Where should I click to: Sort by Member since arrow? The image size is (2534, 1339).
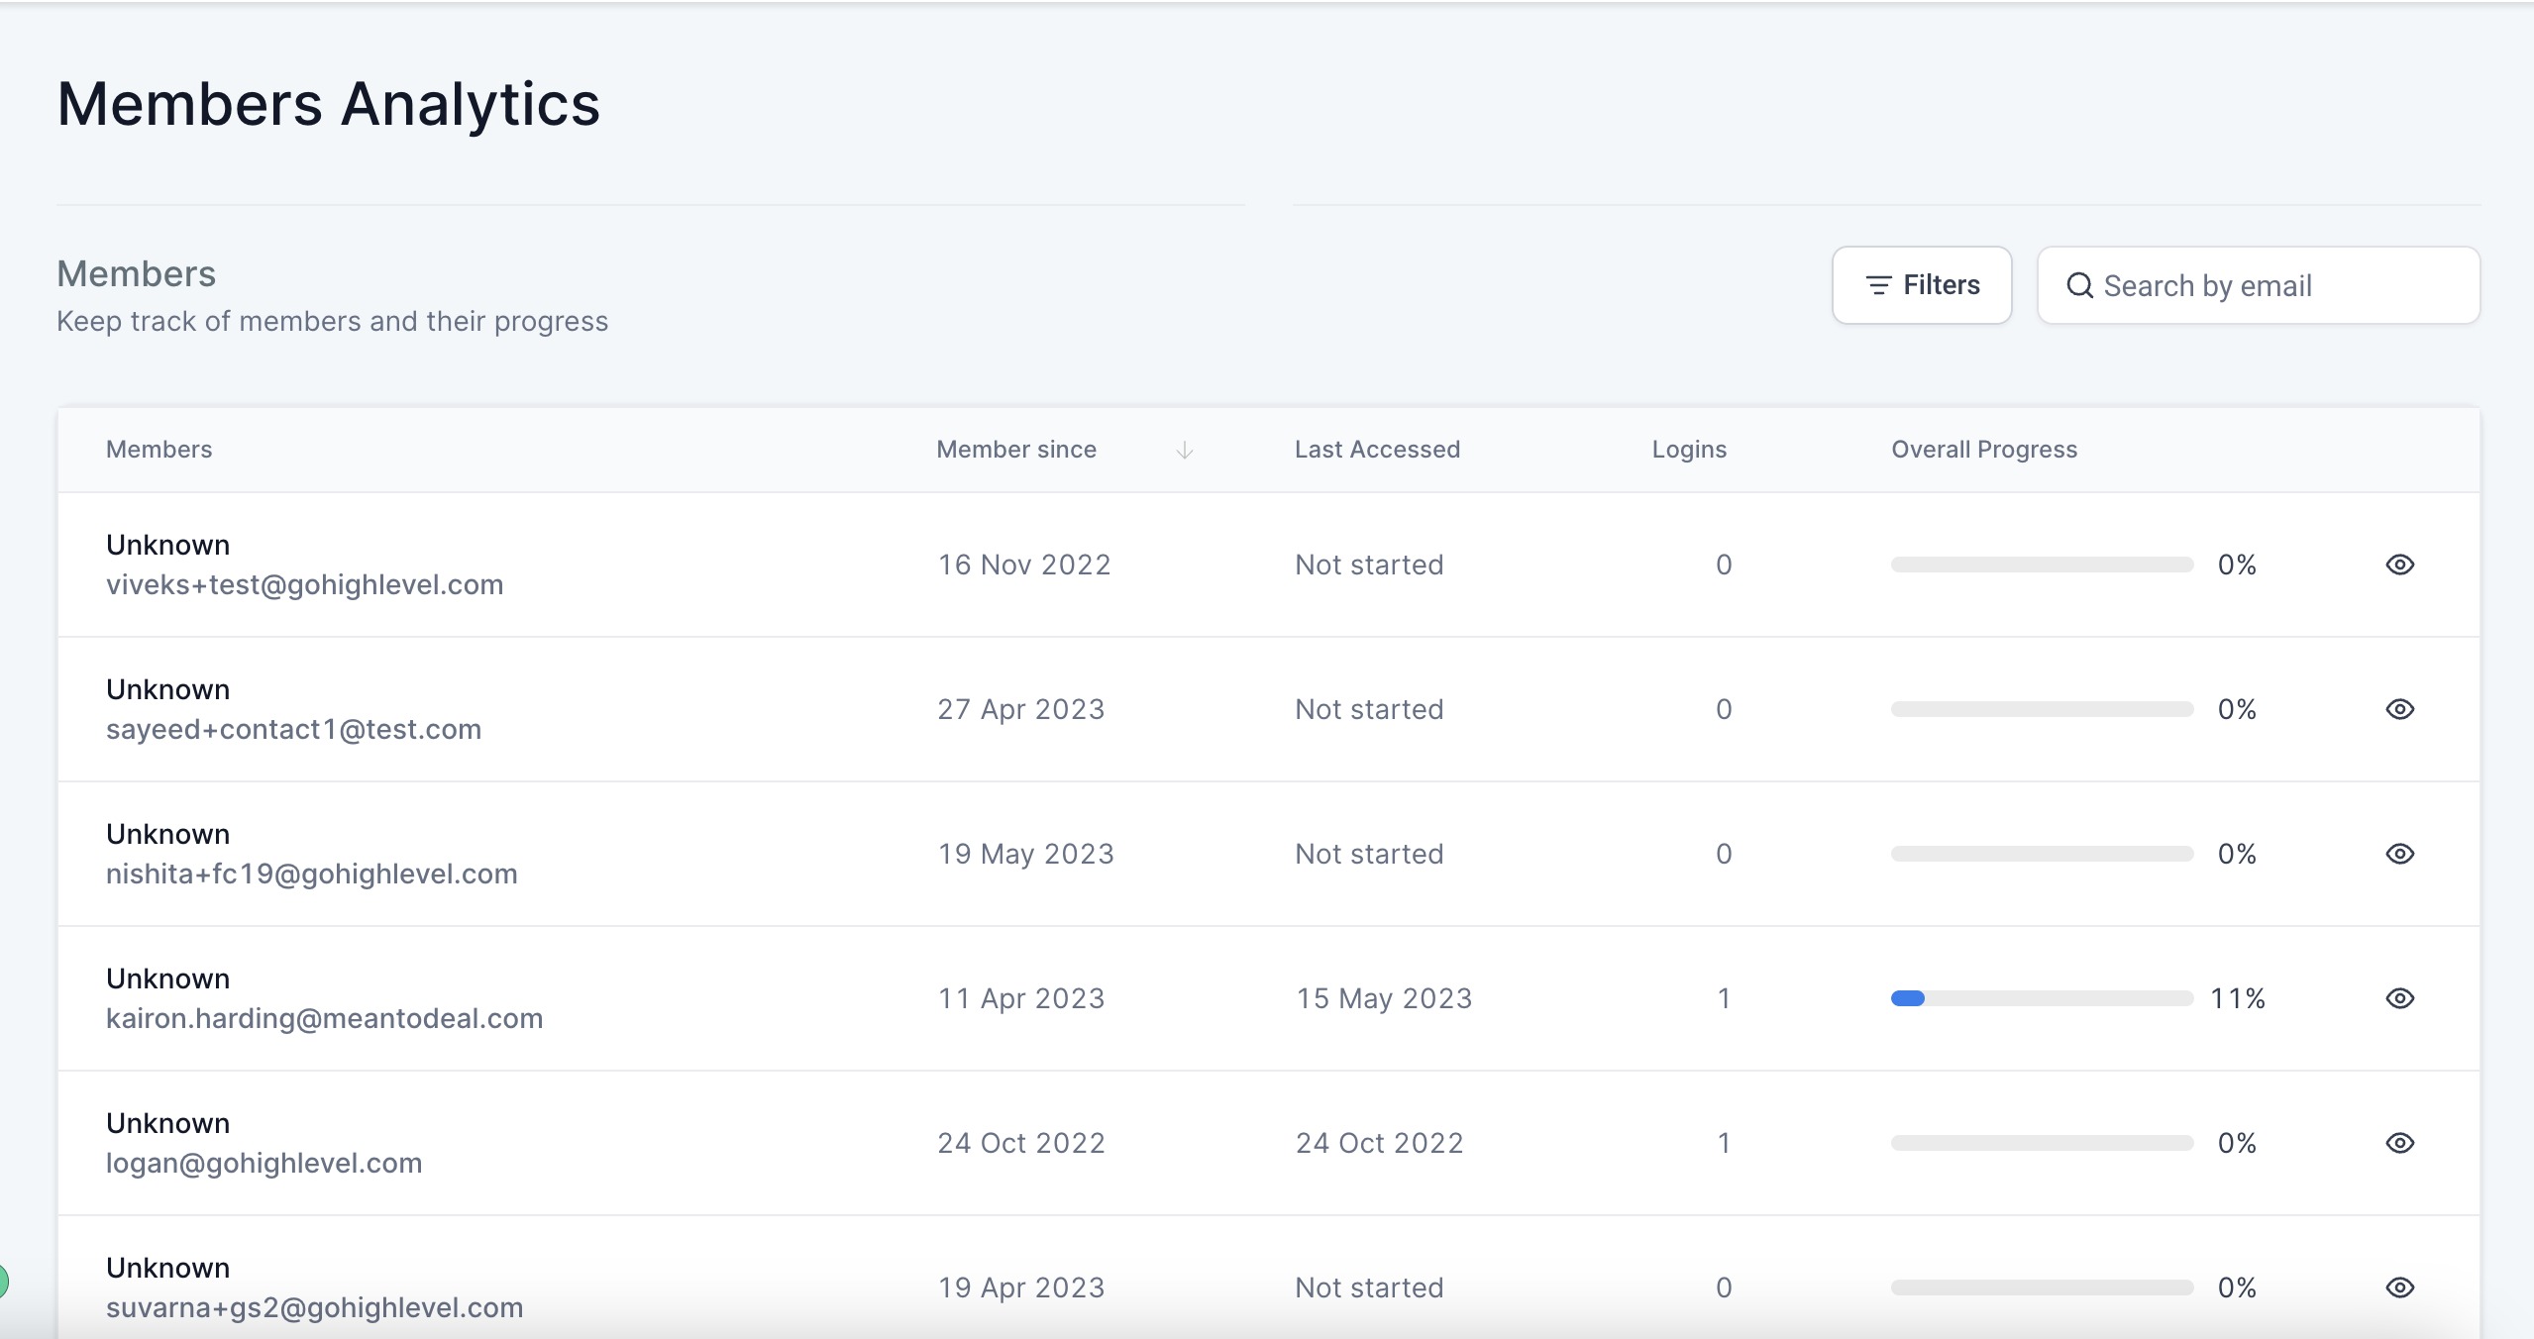coord(1184,451)
